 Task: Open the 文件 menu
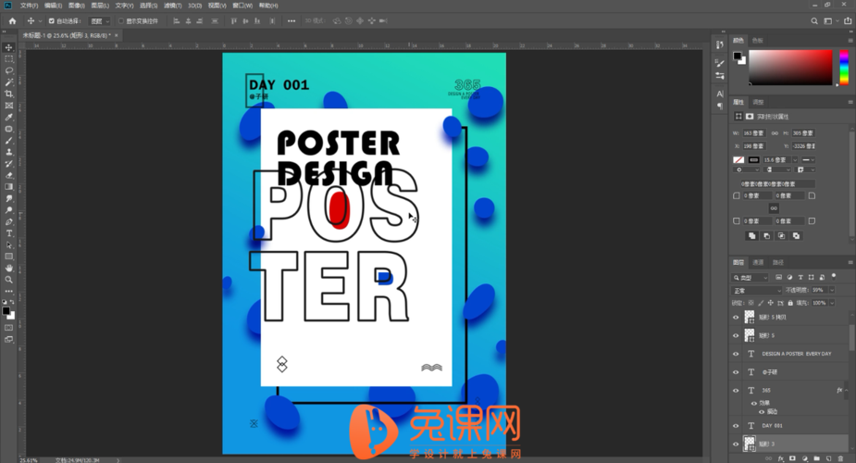(29, 6)
